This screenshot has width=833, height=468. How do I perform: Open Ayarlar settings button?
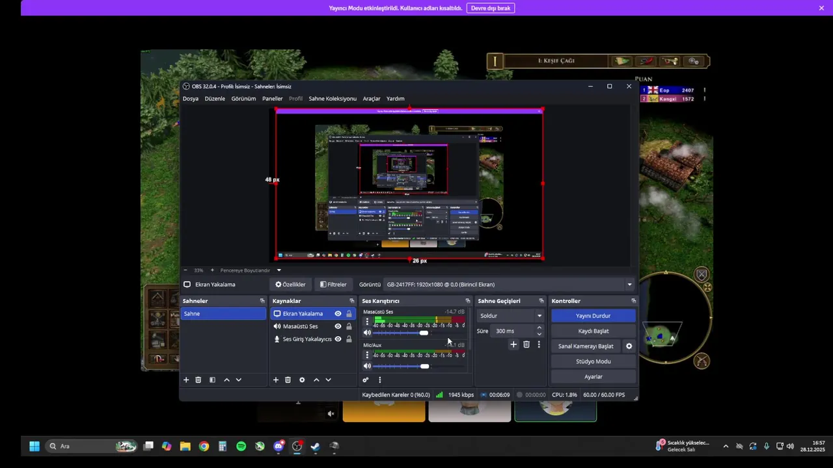tap(593, 377)
